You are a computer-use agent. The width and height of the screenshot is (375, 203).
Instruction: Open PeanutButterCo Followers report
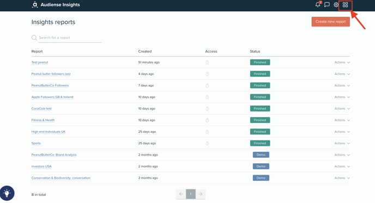50,85
